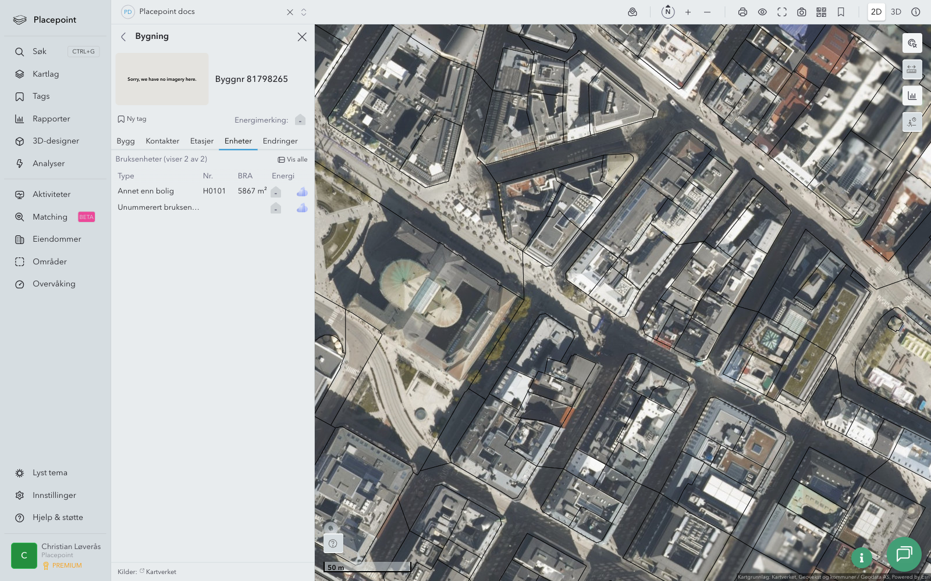Screen dimensions: 931x581
Task: Switch to the Etasjer tab
Action: [x=201, y=141]
